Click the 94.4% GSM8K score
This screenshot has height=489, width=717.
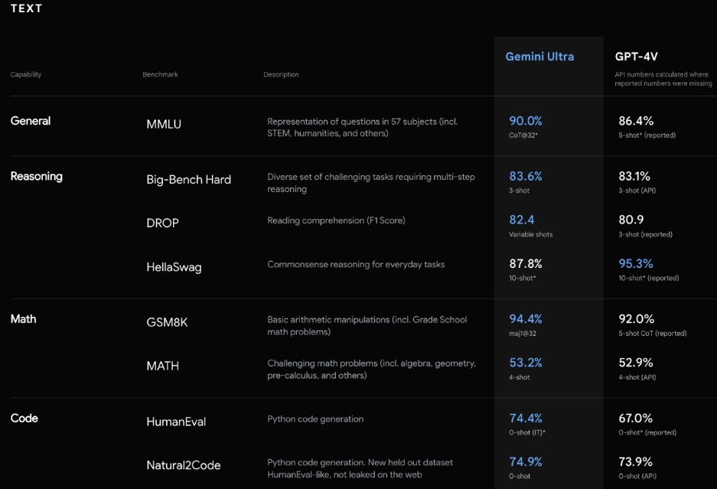[526, 319]
